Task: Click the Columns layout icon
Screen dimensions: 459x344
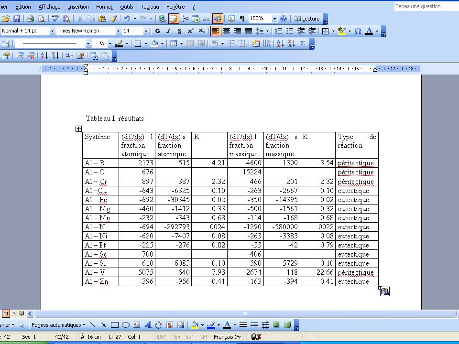Action: [x=207, y=19]
